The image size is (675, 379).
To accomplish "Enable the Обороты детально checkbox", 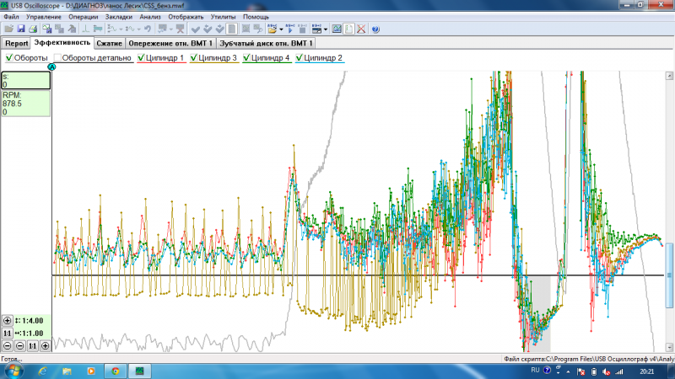I will (x=58, y=58).
